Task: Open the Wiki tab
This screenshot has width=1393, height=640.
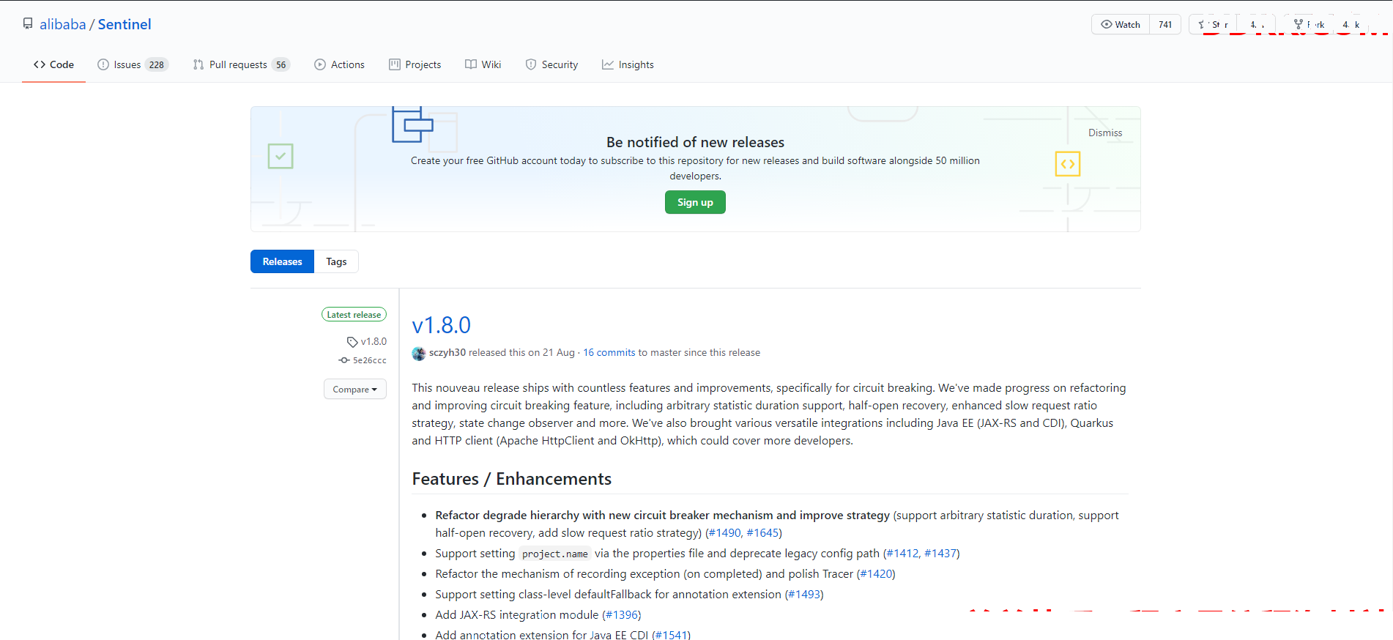Action: 483,64
